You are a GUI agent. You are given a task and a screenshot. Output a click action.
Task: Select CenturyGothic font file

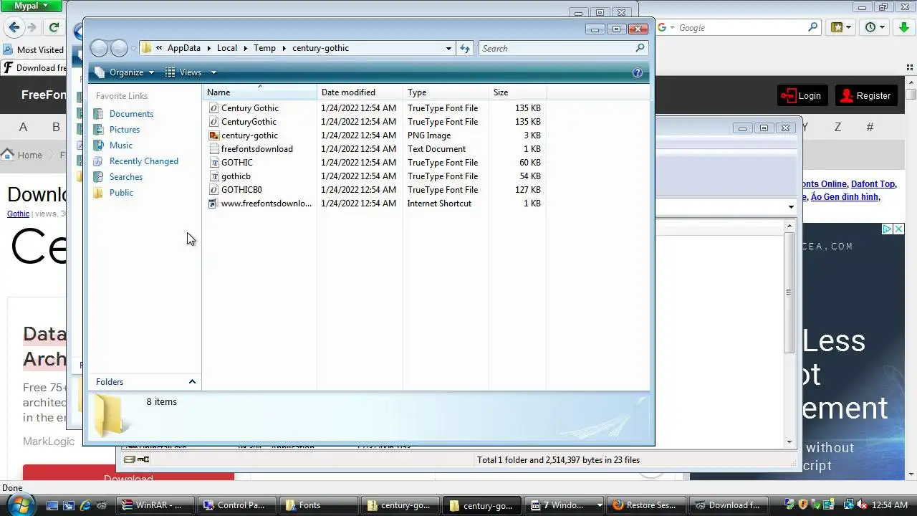[x=249, y=122]
